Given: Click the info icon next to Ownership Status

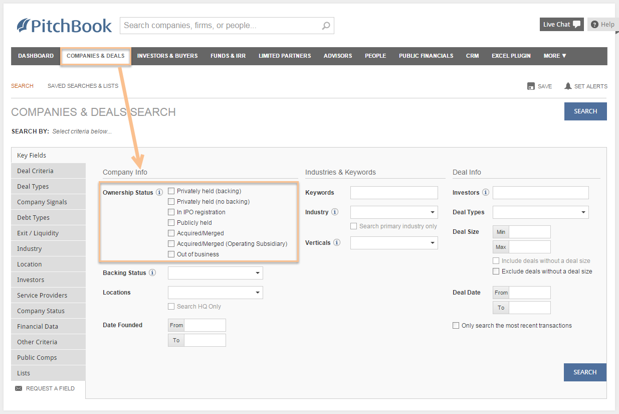Looking at the screenshot, I should click(x=159, y=192).
